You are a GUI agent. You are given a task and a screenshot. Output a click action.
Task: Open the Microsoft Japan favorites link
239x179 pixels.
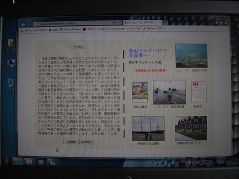pos(71,29)
